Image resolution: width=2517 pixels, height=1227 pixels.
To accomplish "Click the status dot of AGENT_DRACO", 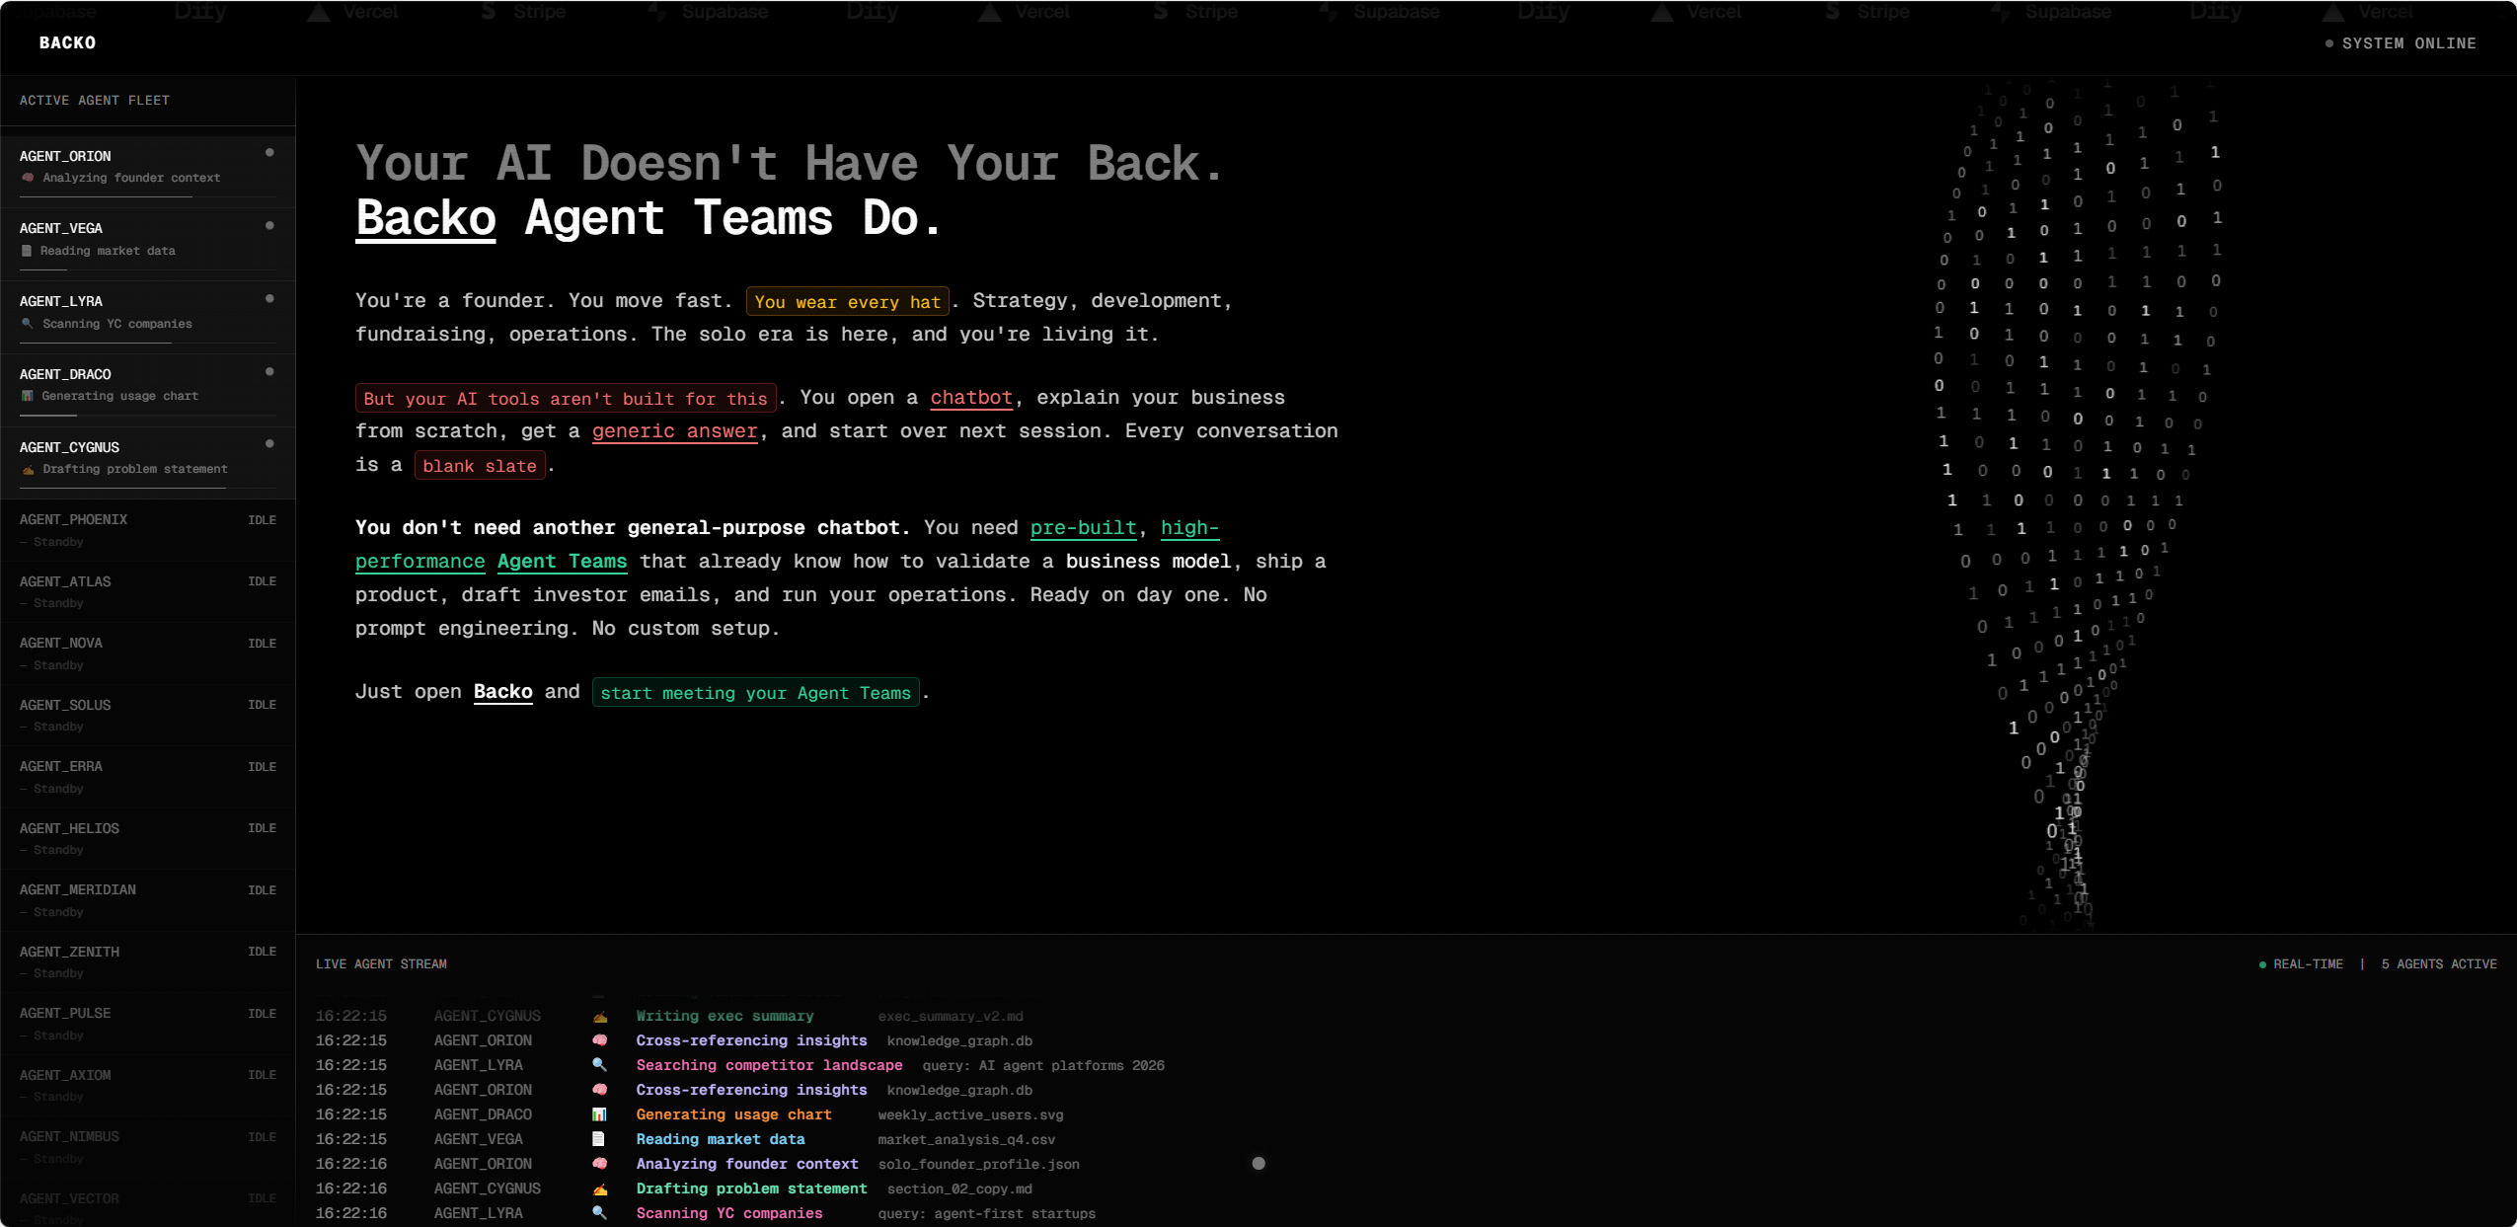I will pyautogui.click(x=269, y=371).
